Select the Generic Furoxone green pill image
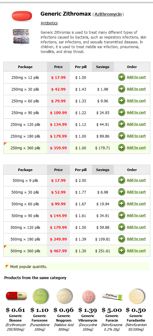The height and width of the screenshot is (336, 153). click(x=40, y=296)
